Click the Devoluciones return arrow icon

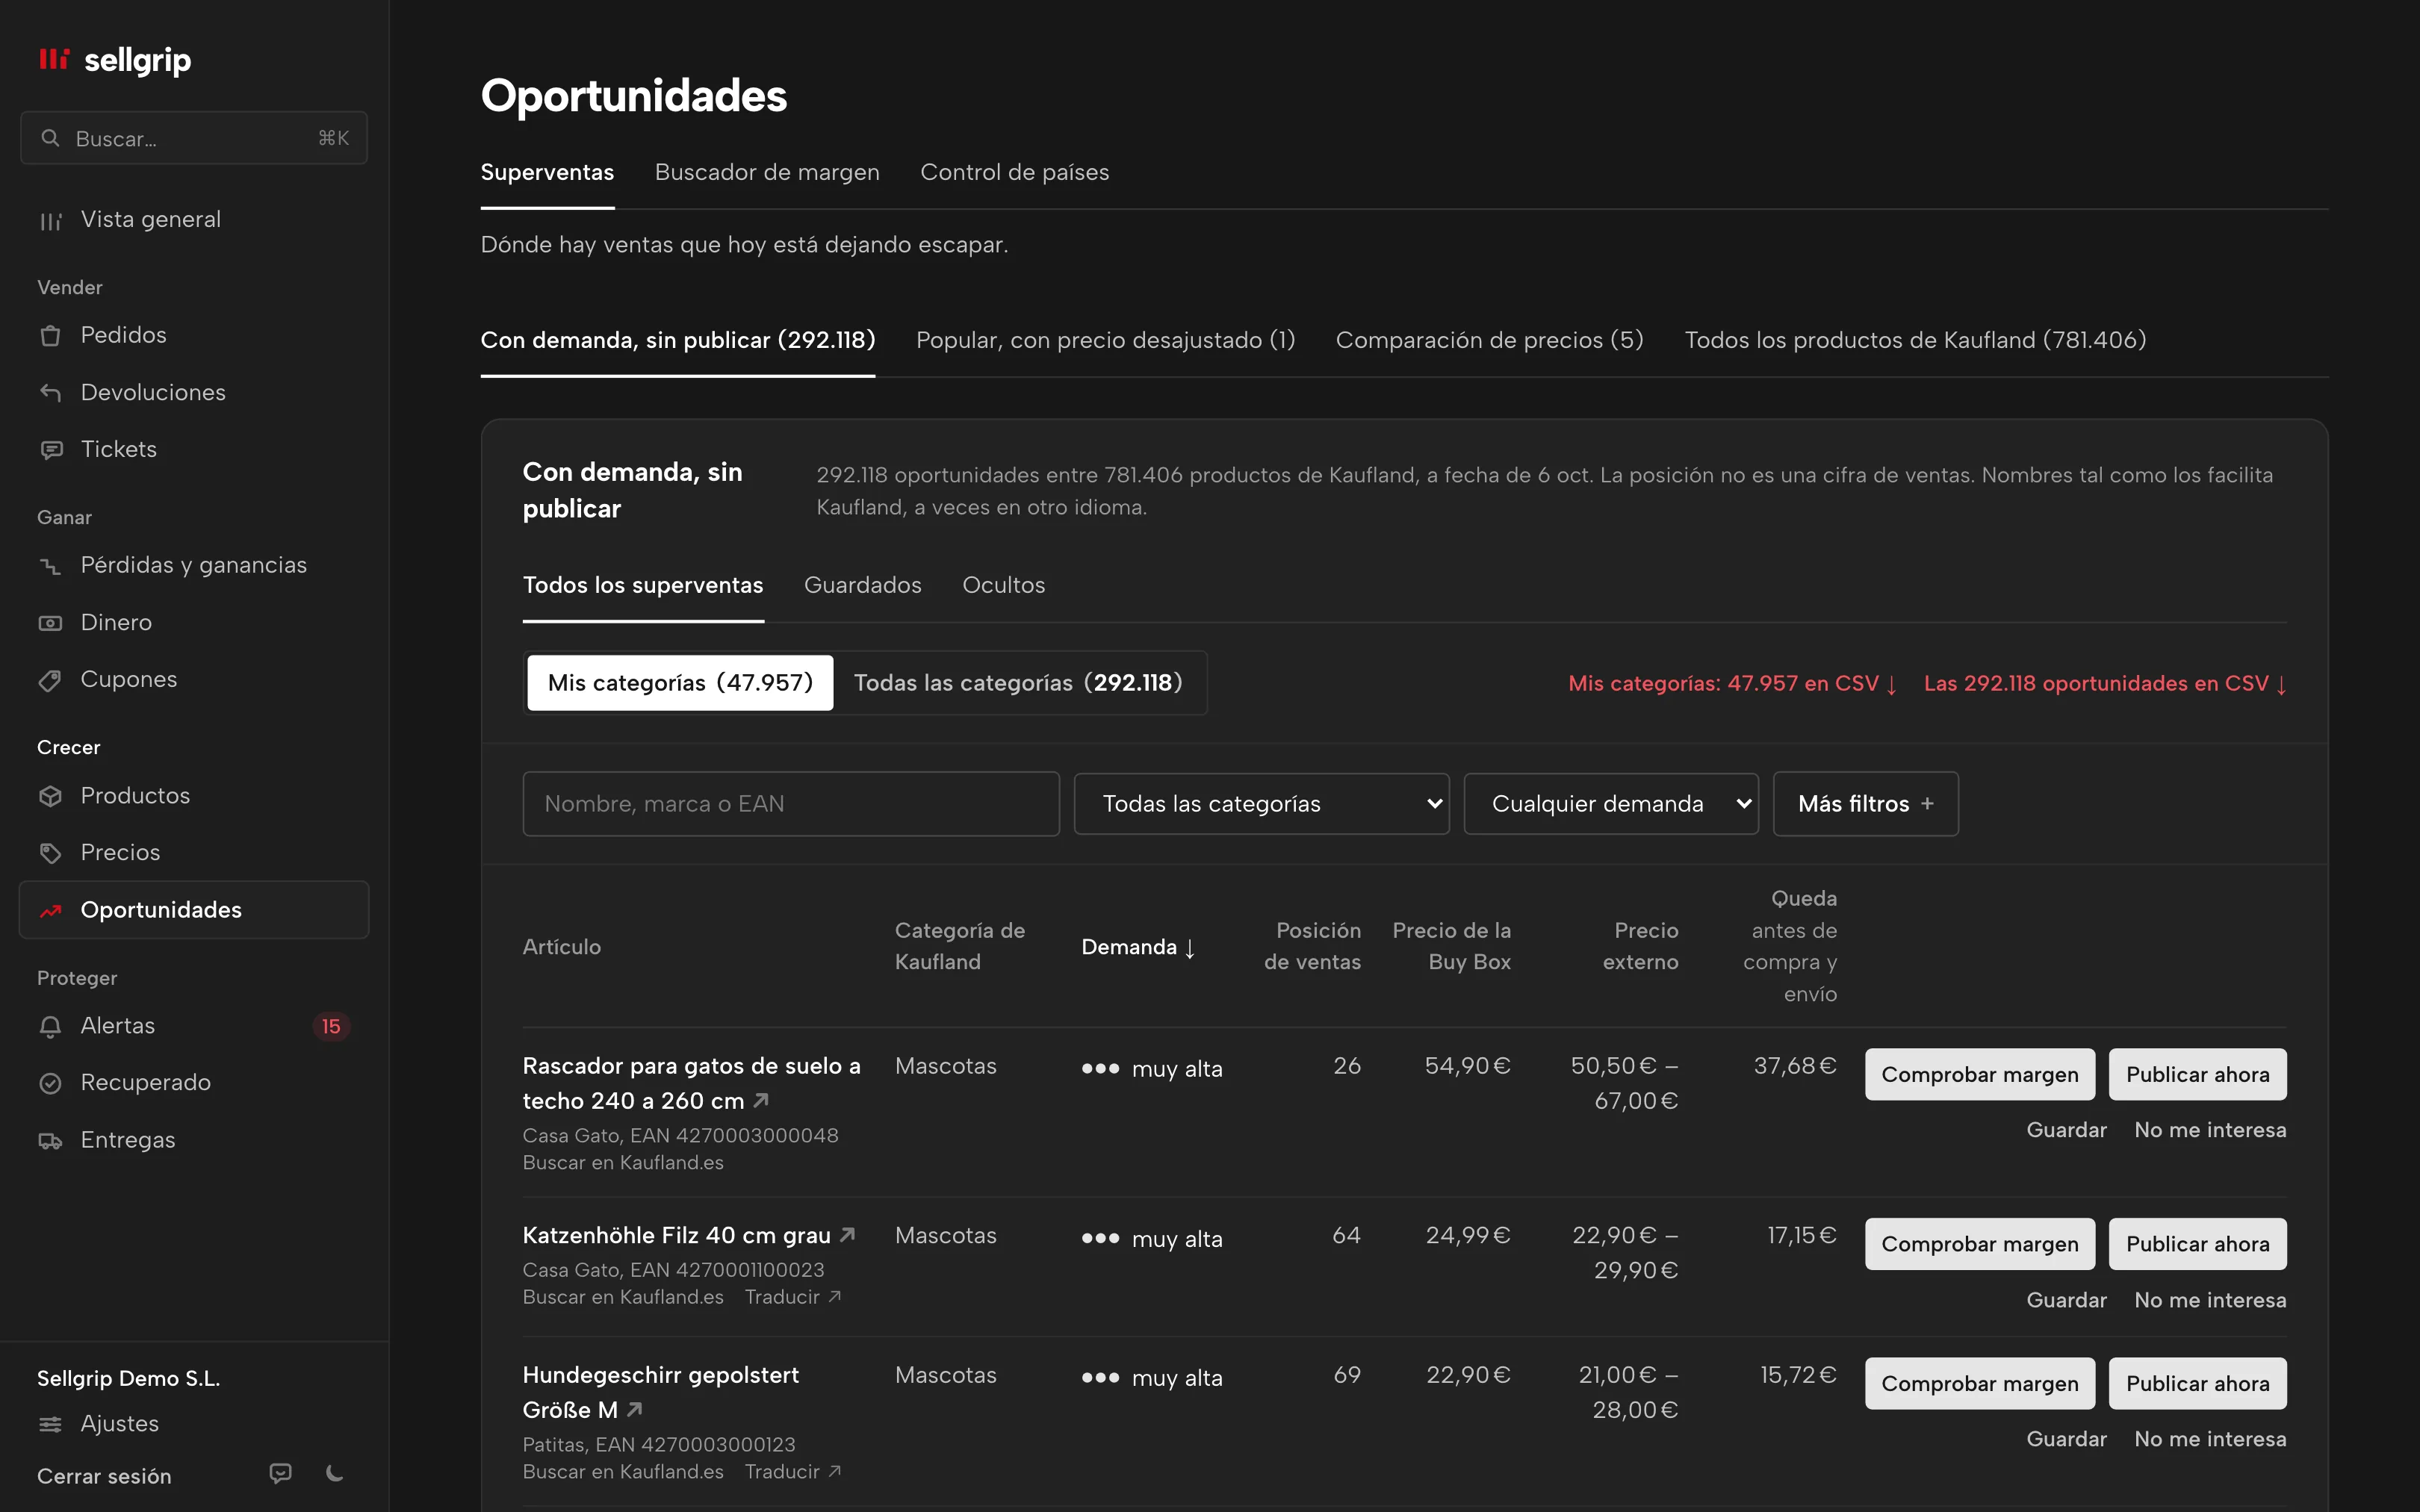click(50, 392)
